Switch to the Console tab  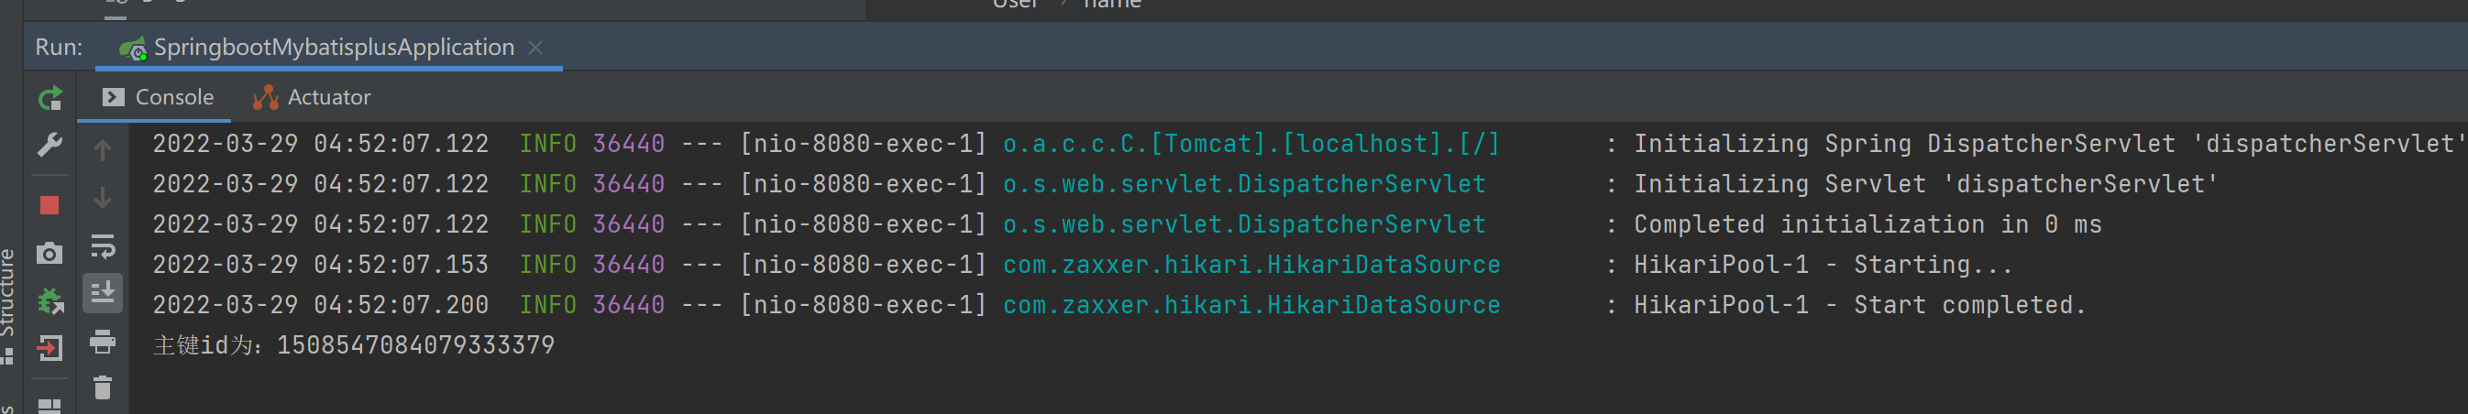coord(158,97)
